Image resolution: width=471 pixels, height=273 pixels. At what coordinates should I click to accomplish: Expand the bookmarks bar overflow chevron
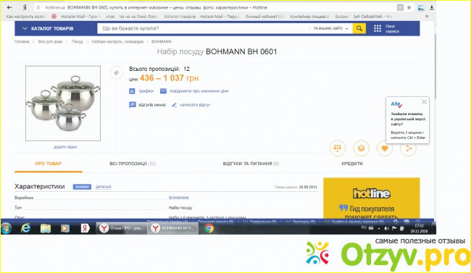coord(427,16)
